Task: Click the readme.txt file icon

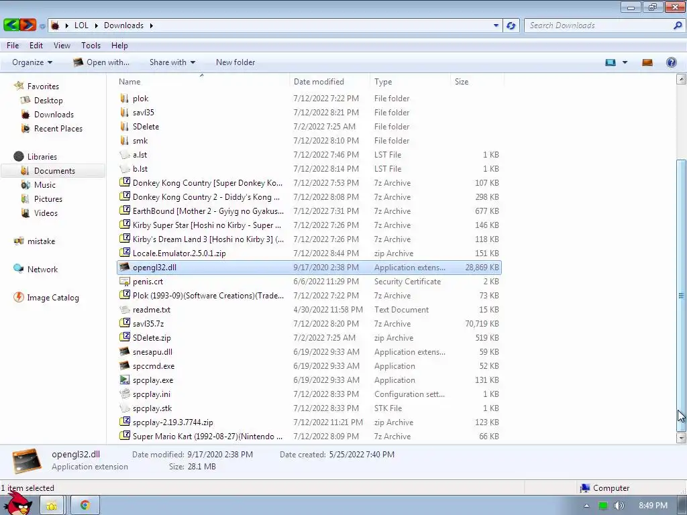Action: [124, 309]
